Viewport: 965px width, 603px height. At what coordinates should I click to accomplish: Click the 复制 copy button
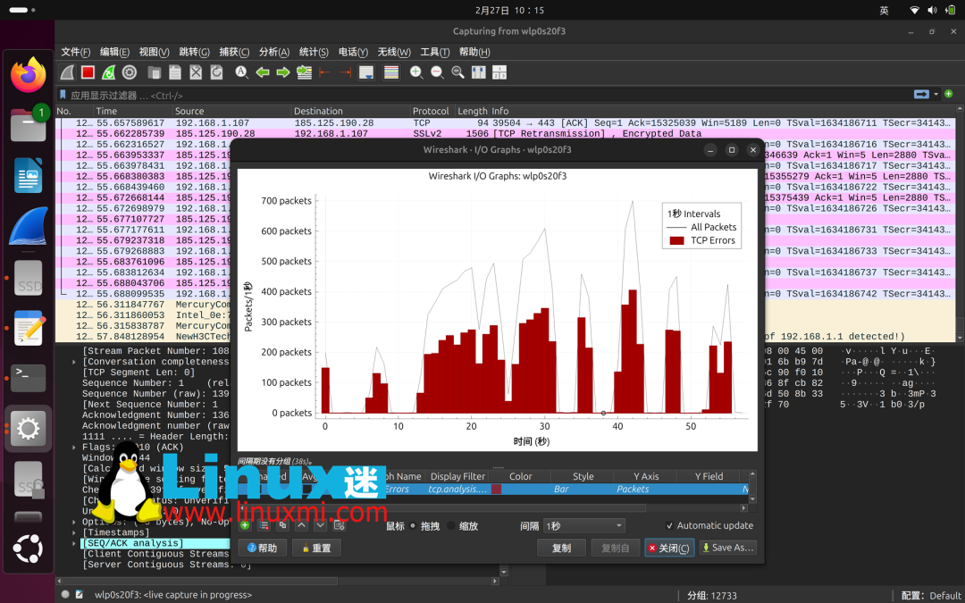[561, 548]
